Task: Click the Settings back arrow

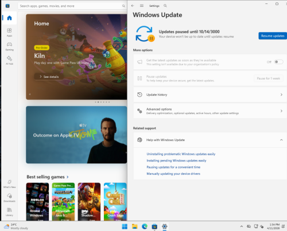Action: (x=133, y=6)
